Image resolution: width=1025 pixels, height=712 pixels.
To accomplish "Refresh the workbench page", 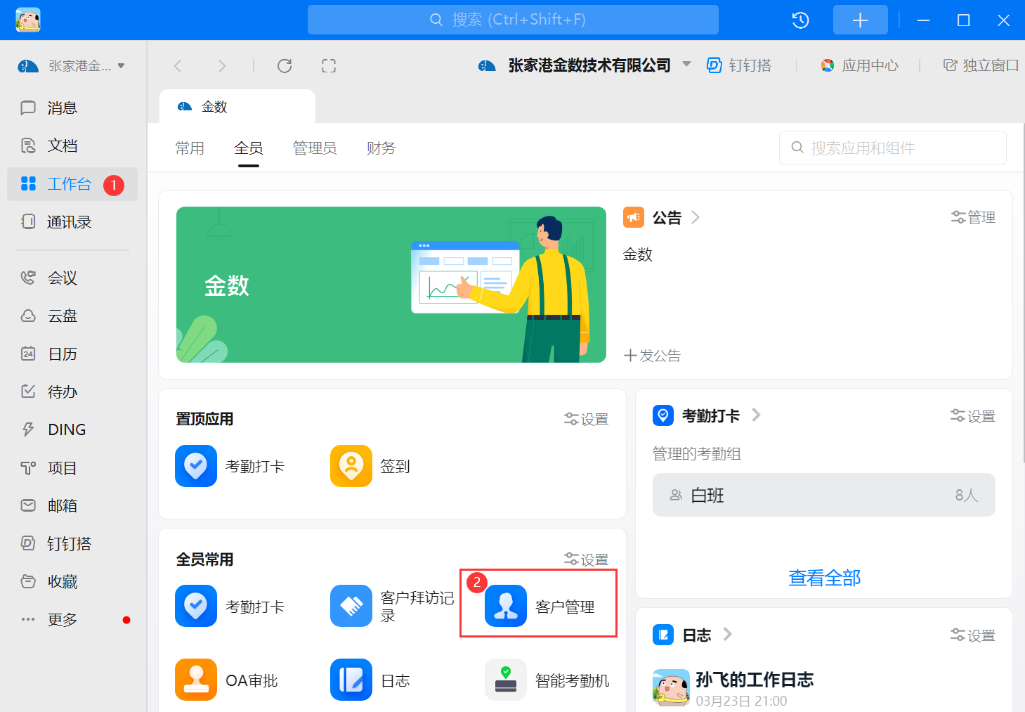I will [x=285, y=66].
